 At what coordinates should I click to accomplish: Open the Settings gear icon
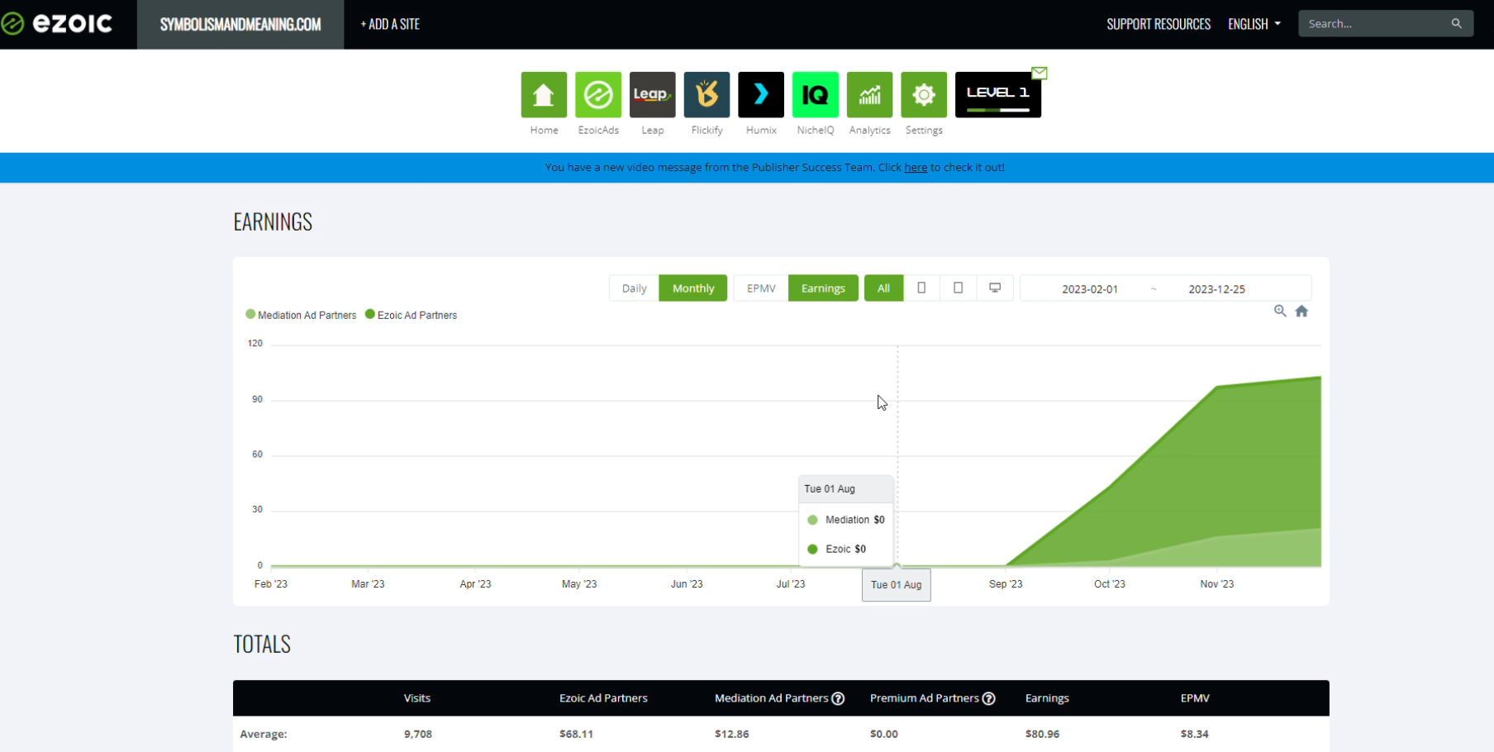pos(924,95)
